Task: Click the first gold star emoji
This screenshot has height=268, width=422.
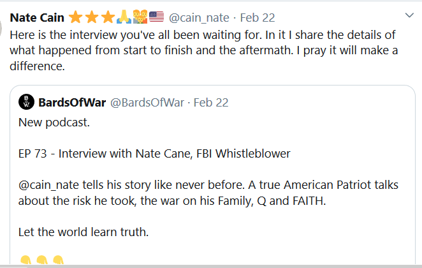Action: [76, 17]
